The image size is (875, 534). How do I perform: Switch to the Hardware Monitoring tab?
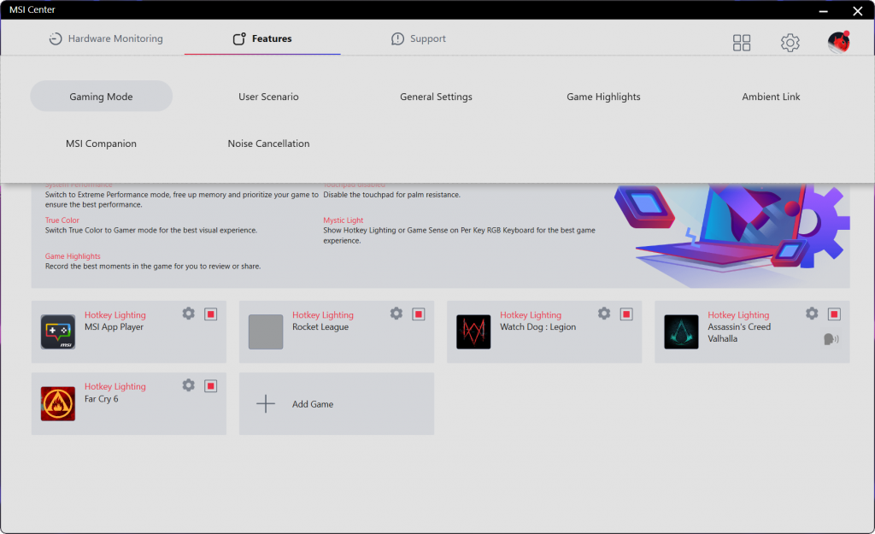(x=106, y=38)
